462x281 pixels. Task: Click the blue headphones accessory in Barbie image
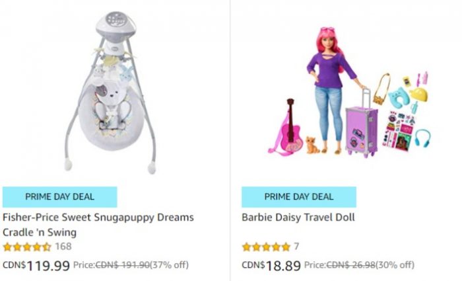tap(422, 138)
